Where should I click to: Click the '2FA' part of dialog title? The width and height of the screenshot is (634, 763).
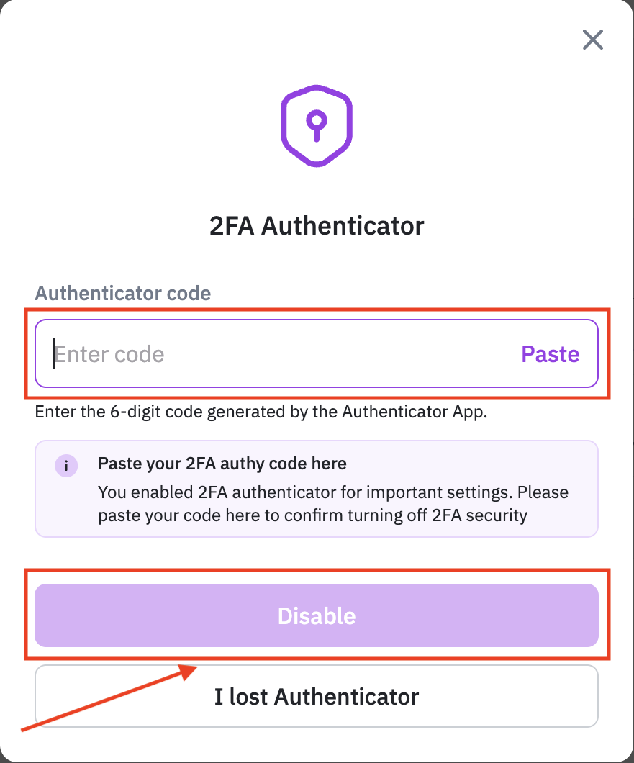coord(232,226)
